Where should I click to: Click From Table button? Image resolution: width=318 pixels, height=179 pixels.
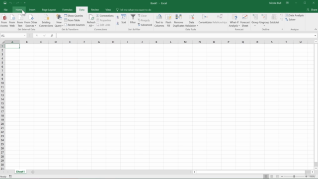72,20
